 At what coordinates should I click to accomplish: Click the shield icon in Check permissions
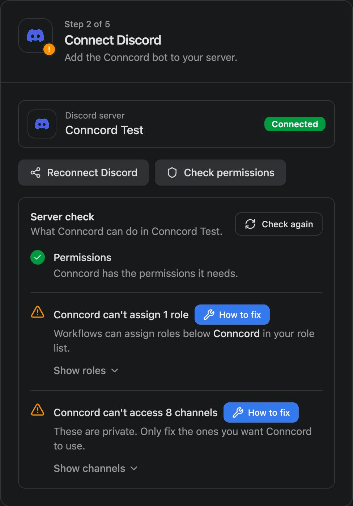(x=172, y=173)
